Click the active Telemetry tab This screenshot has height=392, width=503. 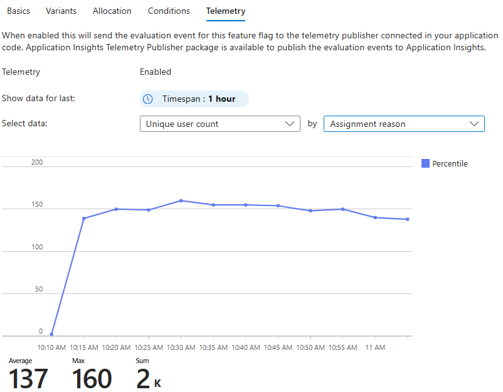225,11
